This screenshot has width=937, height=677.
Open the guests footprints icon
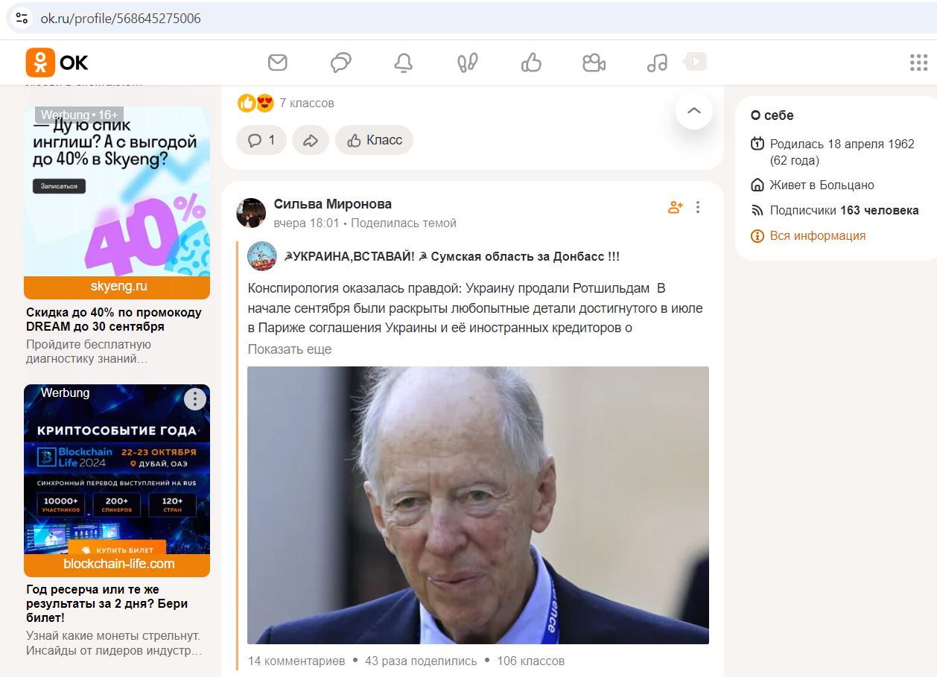coord(468,63)
